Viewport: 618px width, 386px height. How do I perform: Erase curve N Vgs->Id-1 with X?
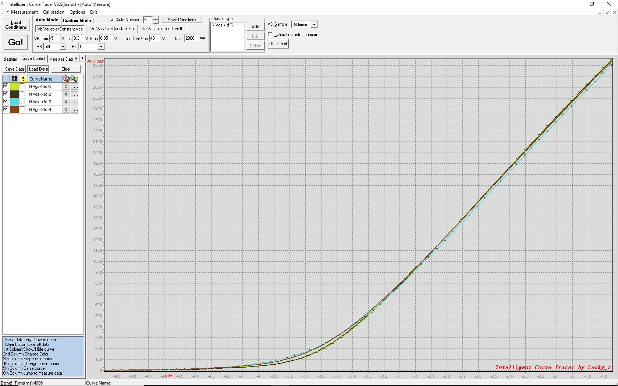coord(66,87)
